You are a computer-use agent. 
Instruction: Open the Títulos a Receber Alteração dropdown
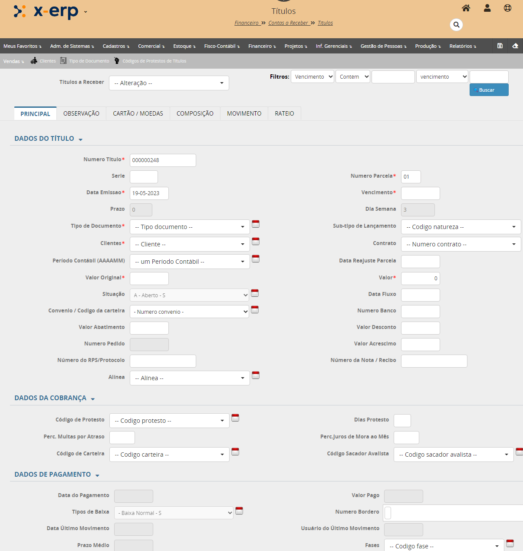[x=169, y=83]
